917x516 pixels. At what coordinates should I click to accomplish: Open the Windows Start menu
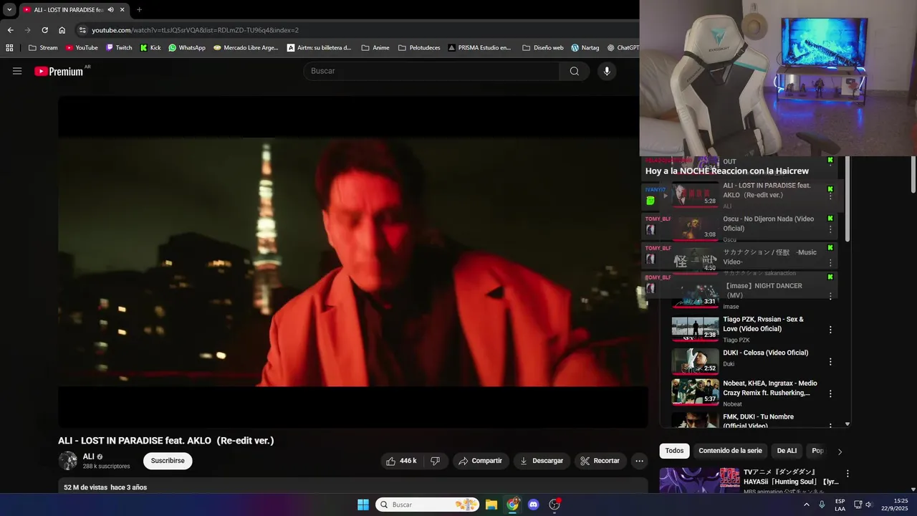pyautogui.click(x=363, y=505)
